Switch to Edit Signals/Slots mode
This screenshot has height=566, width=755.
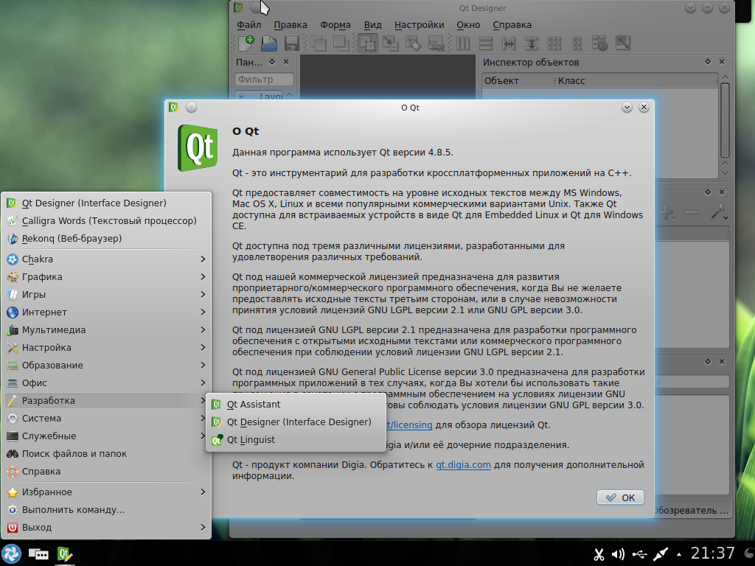point(391,43)
